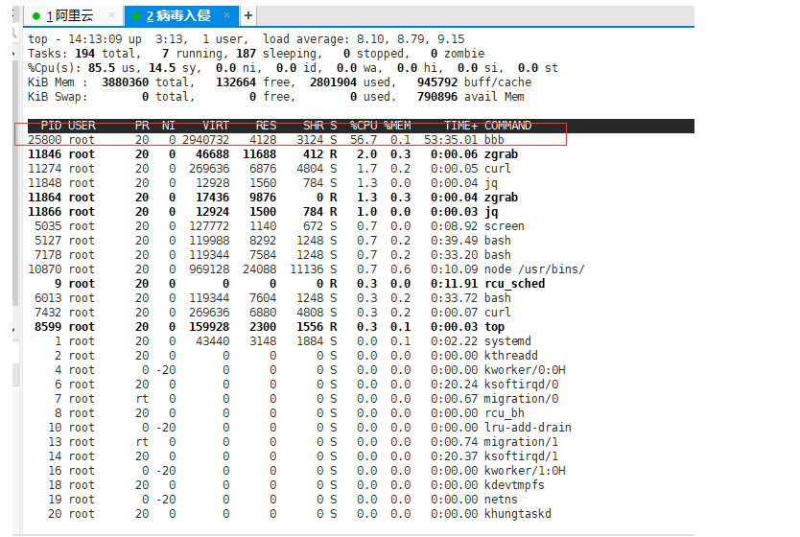Click migration/0 process name
The width and height of the screenshot is (800, 537).
tap(521, 399)
